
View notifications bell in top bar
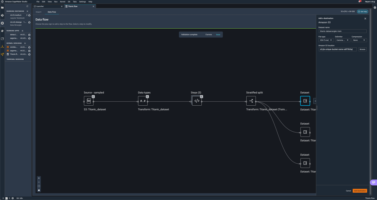coord(360,1)
